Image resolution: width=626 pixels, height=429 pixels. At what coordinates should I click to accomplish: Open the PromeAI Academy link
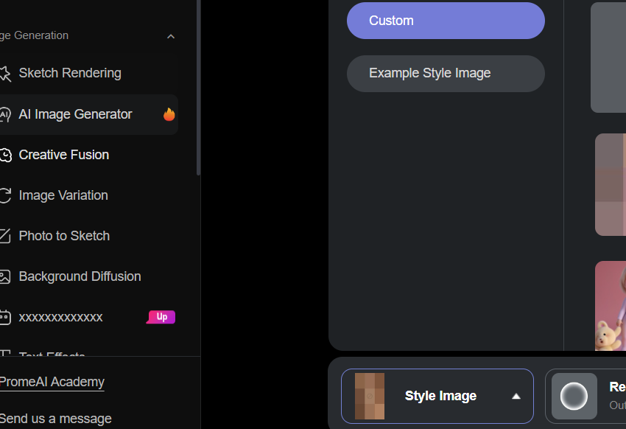52,382
